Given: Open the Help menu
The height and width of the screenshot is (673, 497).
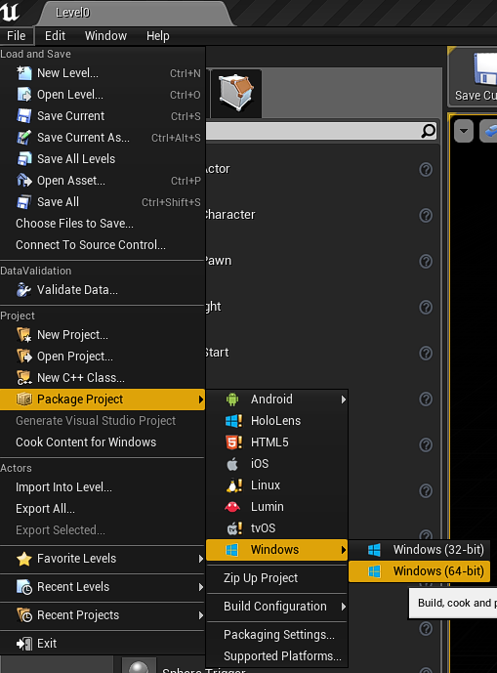Looking at the screenshot, I should 157,35.
